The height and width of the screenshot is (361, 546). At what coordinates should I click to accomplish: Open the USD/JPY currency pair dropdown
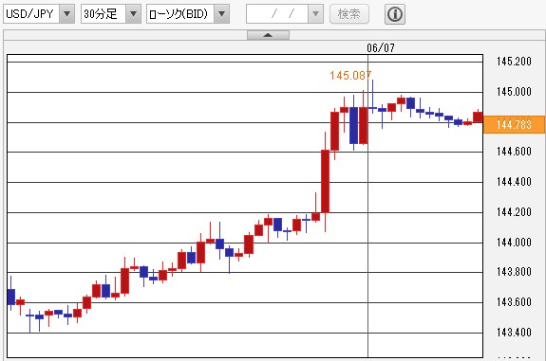[x=39, y=14]
